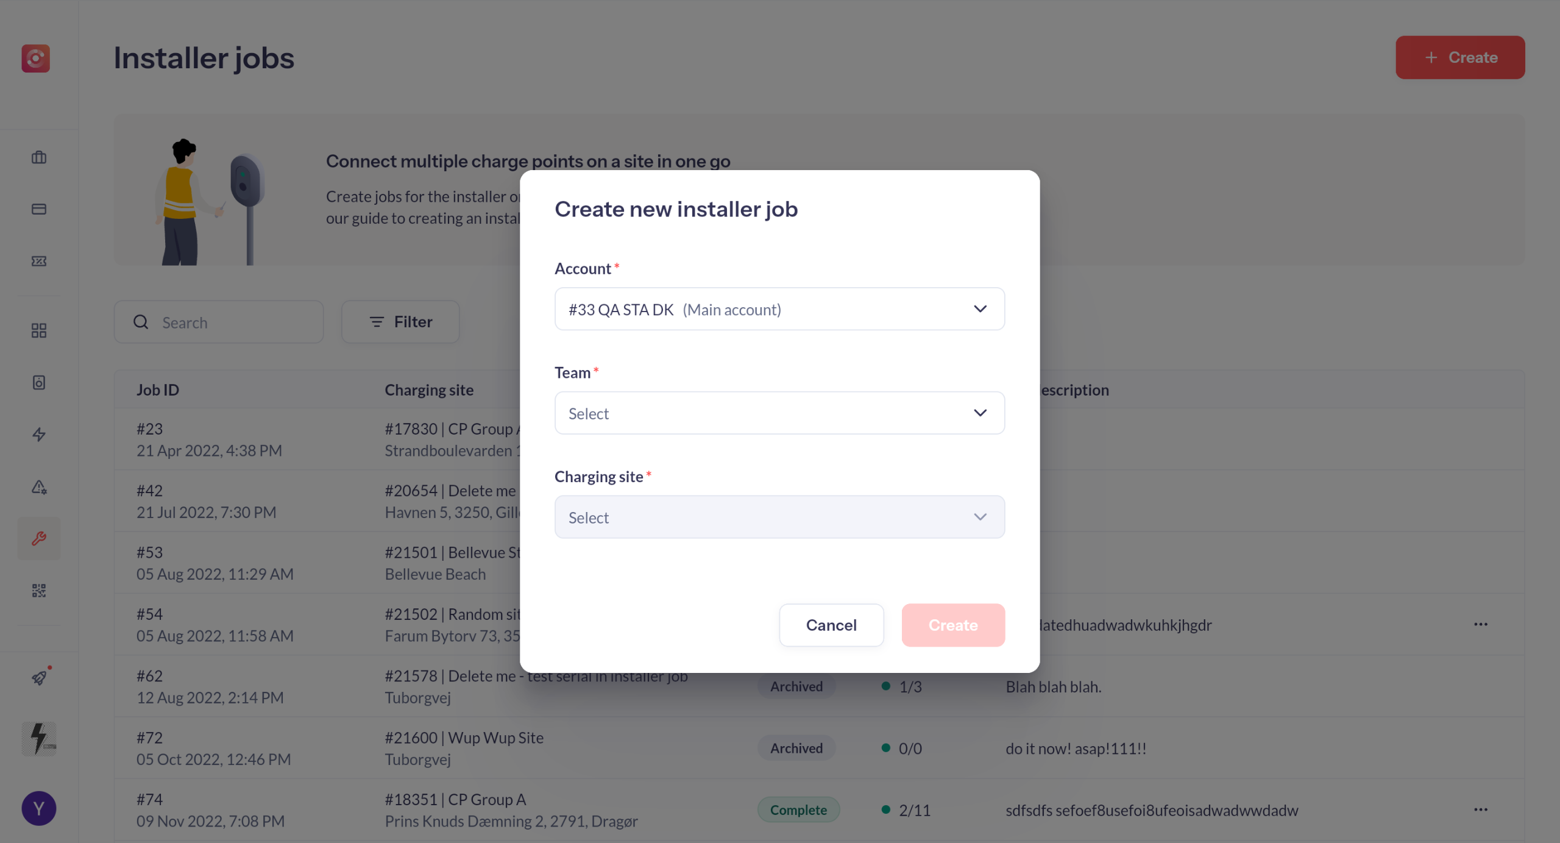The width and height of the screenshot is (1560, 843).
Task: Open the dashboard grid sidebar icon
Action: pos(39,330)
